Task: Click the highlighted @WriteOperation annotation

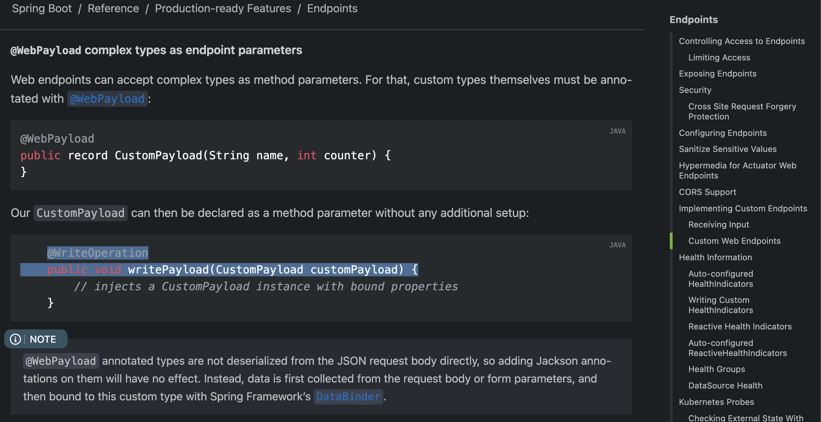Action: (x=98, y=253)
